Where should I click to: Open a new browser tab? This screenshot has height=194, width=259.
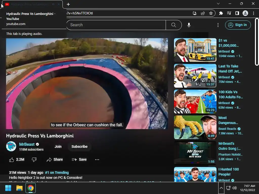(68, 4)
